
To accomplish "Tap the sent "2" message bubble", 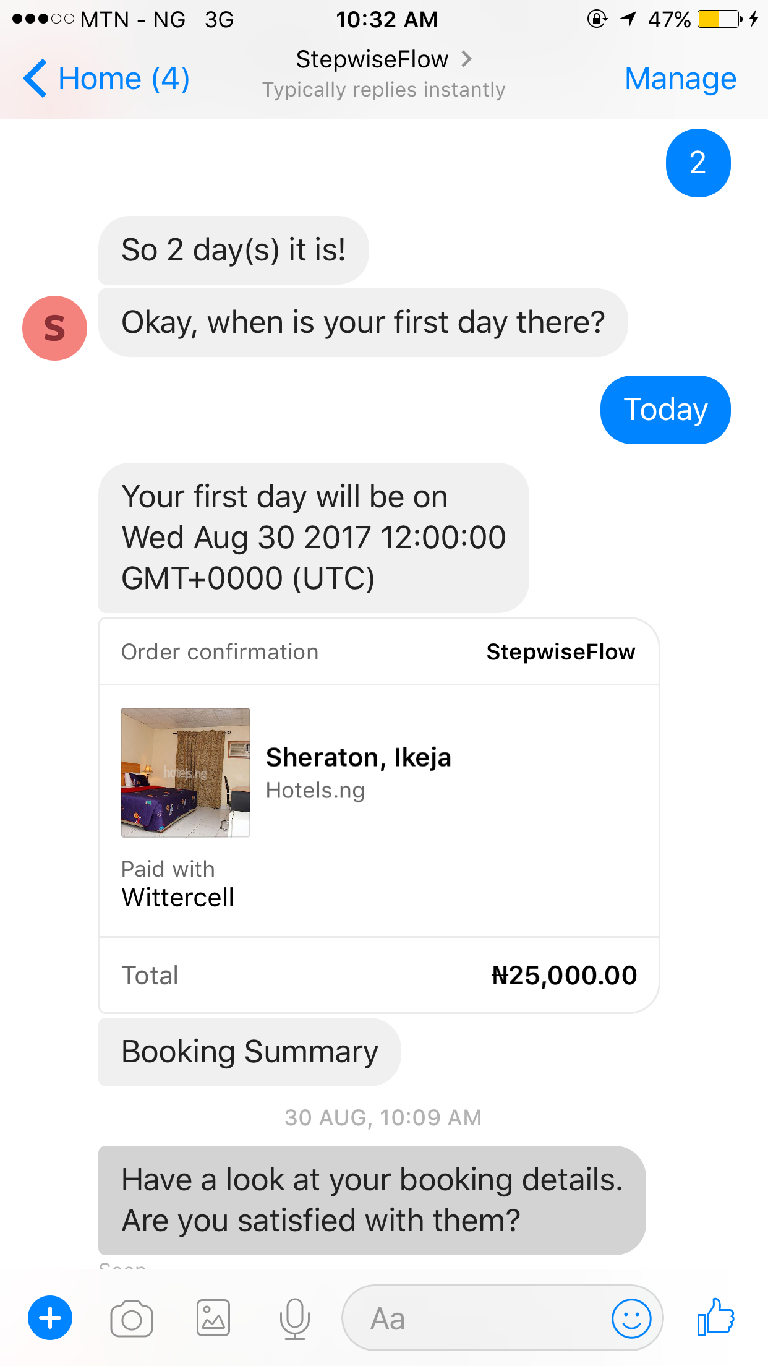I will pos(698,163).
